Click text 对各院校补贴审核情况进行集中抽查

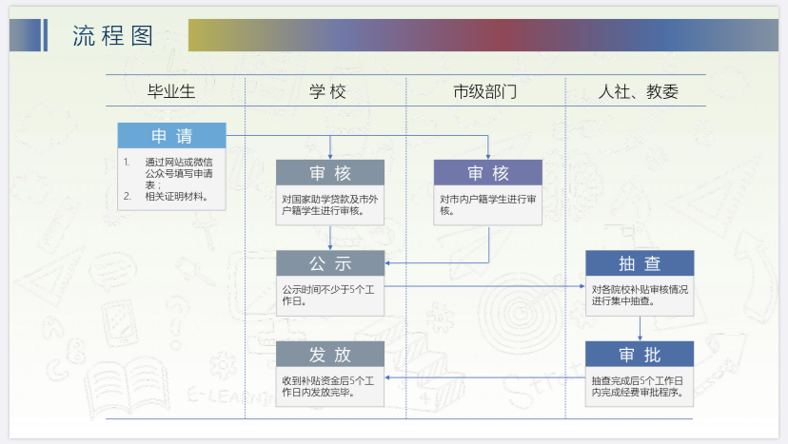[640, 296]
